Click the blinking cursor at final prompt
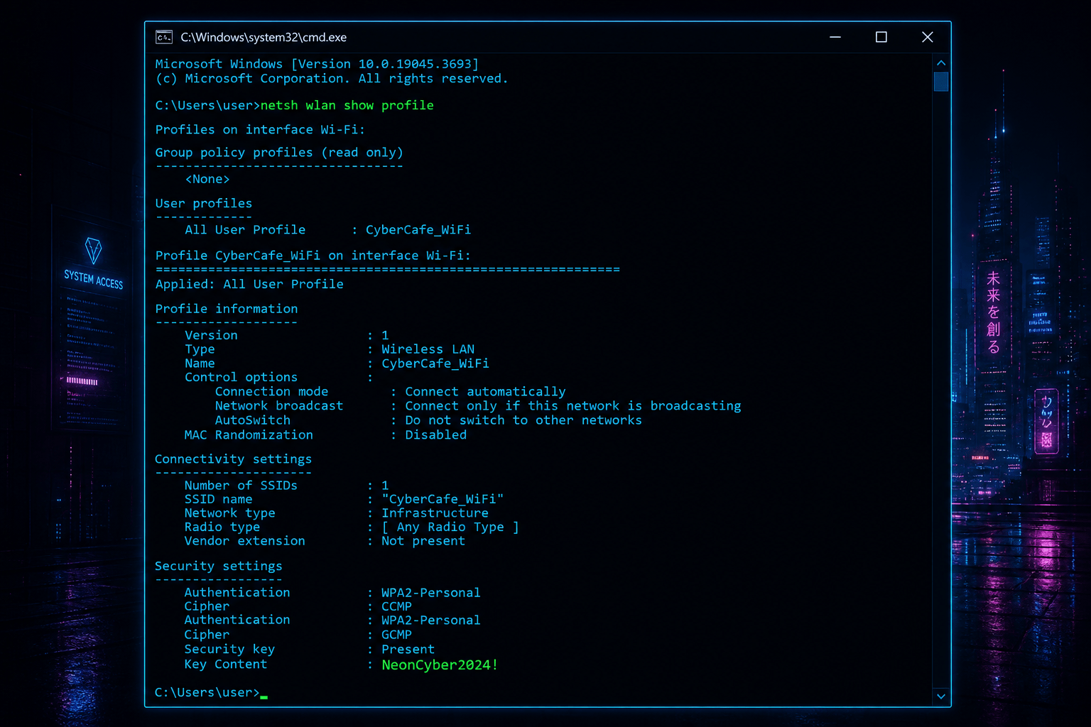 [x=264, y=697]
